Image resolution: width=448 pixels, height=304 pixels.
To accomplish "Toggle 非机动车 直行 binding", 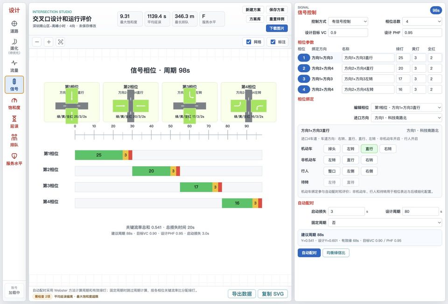I will tap(350, 160).
